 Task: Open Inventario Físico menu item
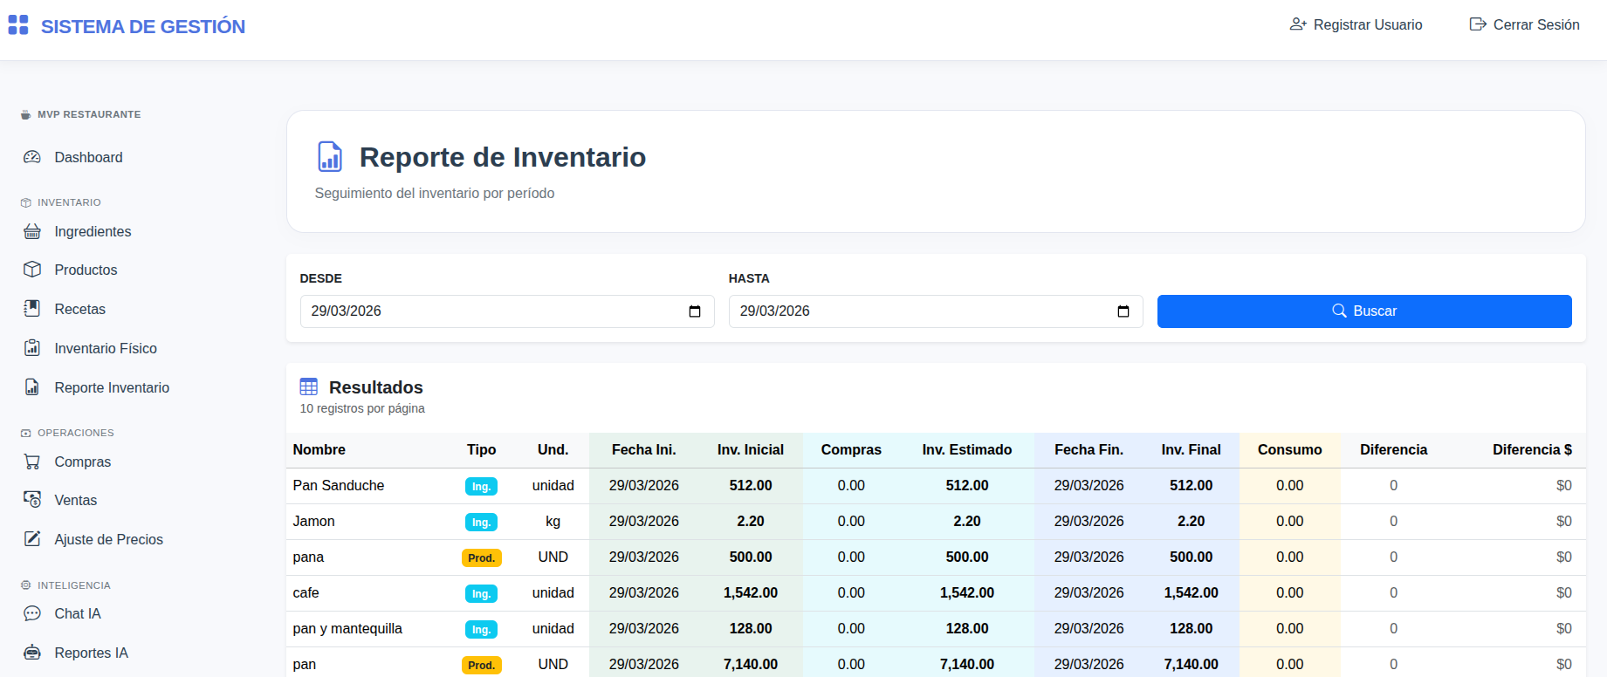coord(106,348)
